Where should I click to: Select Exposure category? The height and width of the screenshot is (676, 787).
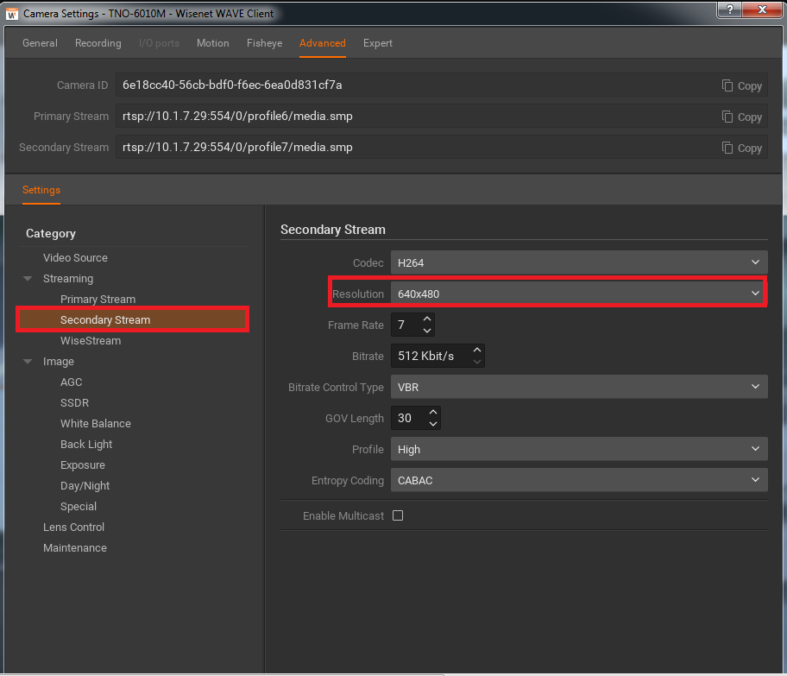pos(83,465)
